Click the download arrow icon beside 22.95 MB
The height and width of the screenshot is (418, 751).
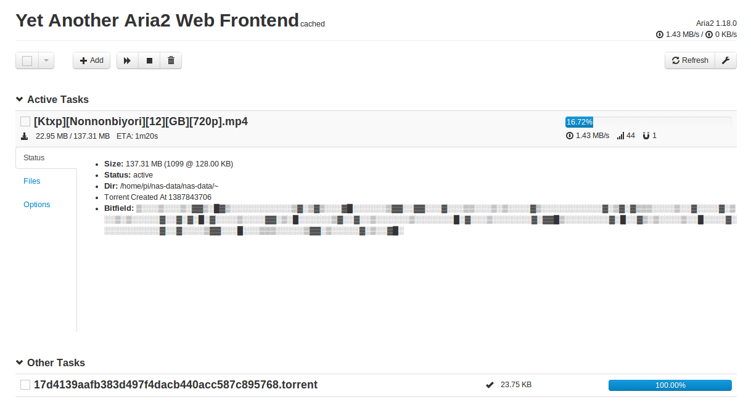pos(25,136)
